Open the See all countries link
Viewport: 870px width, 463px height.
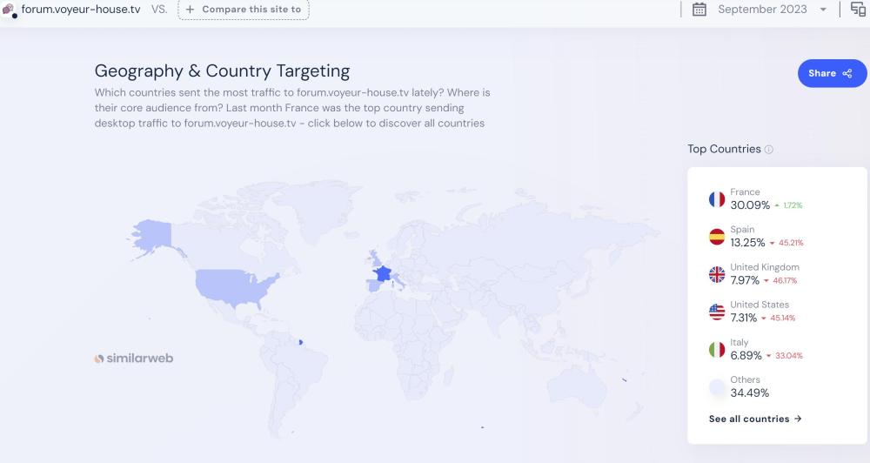tap(755, 419)
